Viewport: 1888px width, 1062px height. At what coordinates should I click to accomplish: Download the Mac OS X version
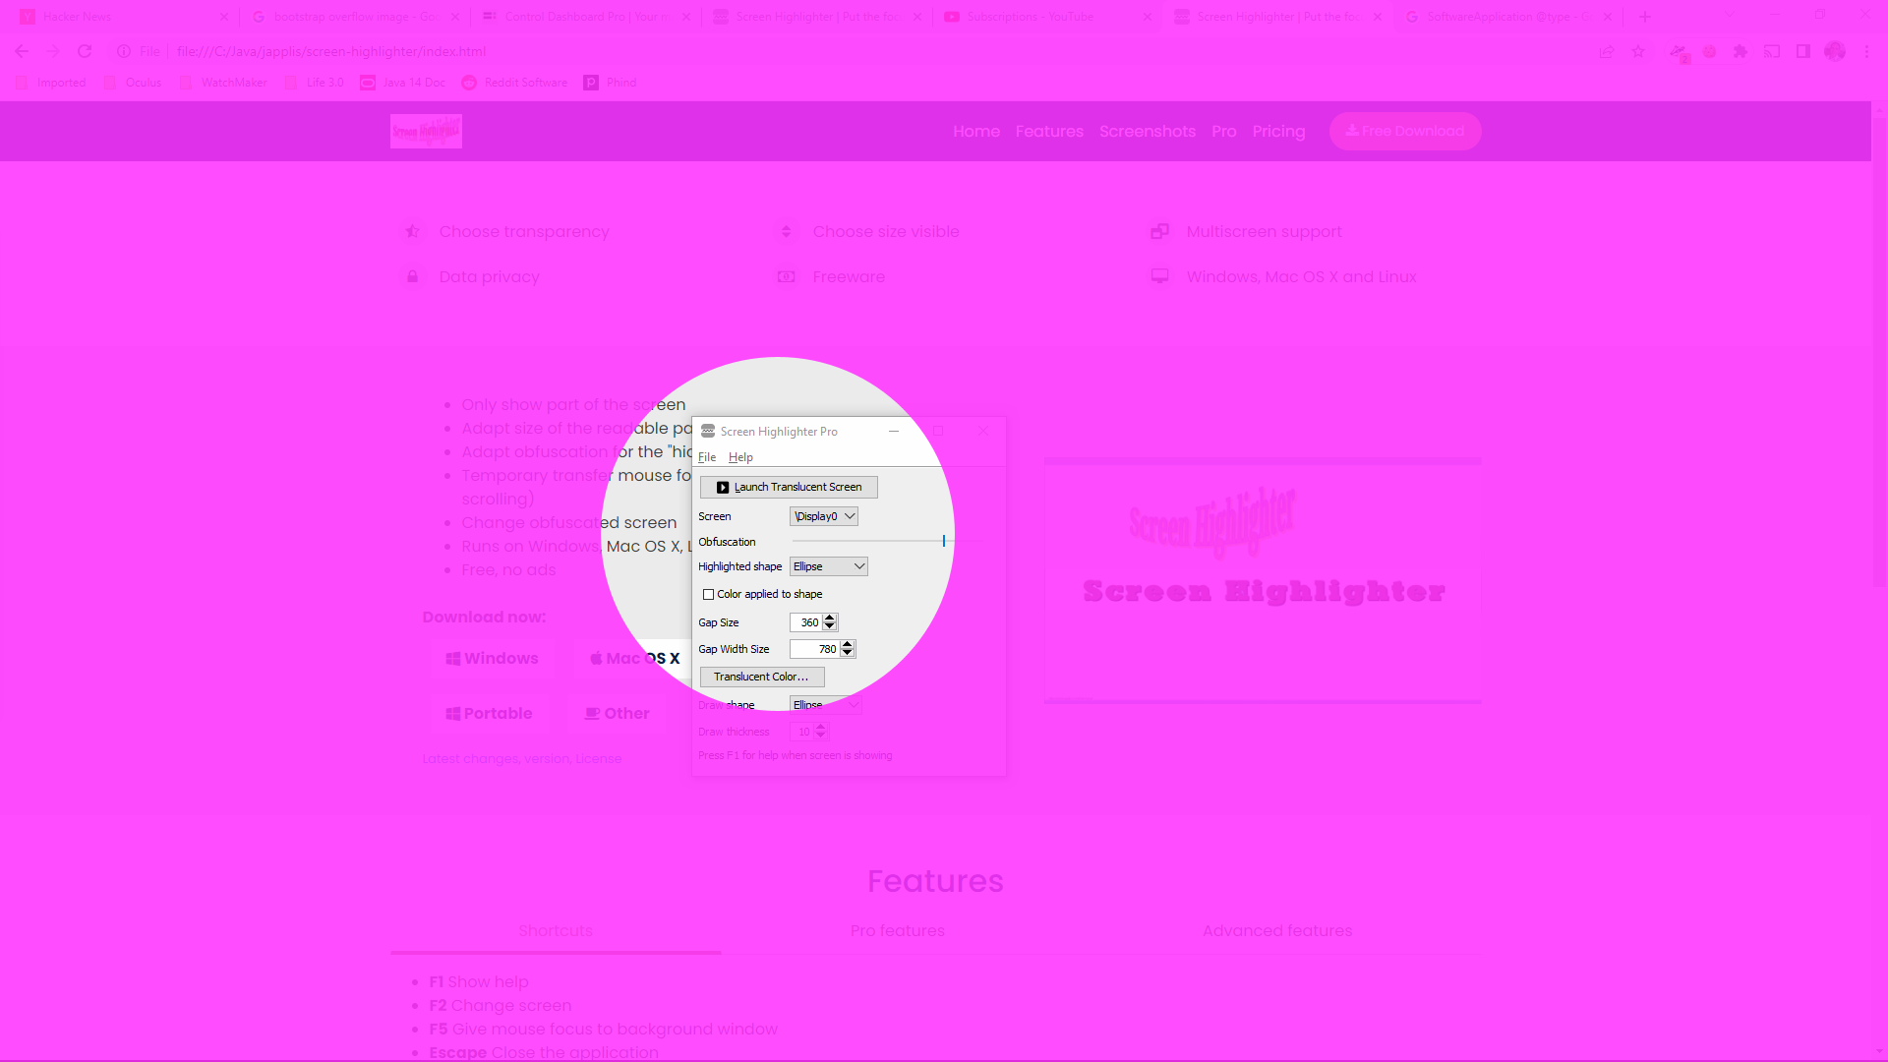(x=634, y=658)
